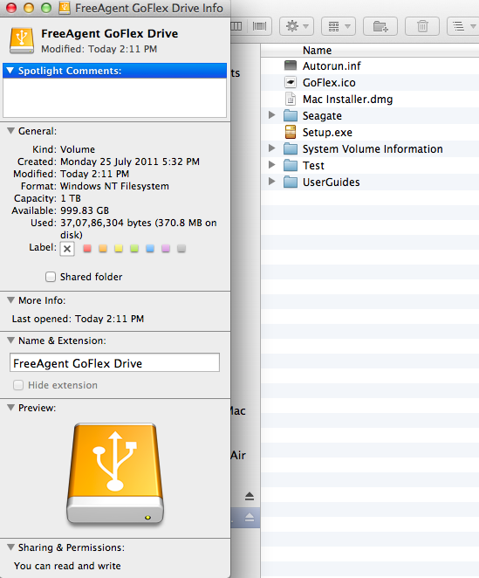
Task: Apply the blue label color
Action: 150,249
